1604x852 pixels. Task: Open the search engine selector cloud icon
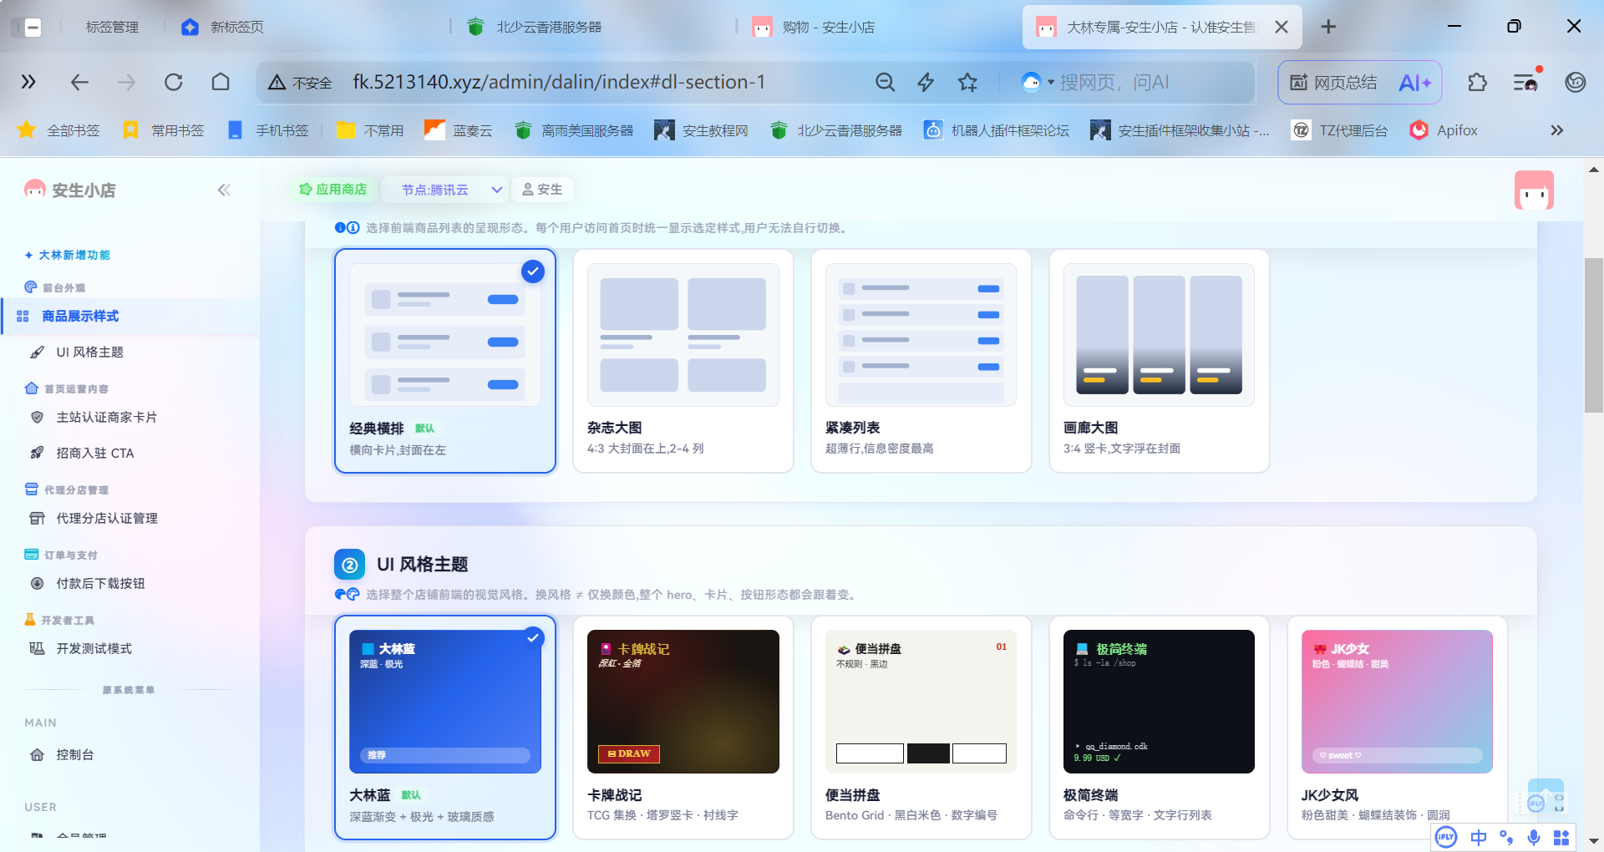[1037, 82]
